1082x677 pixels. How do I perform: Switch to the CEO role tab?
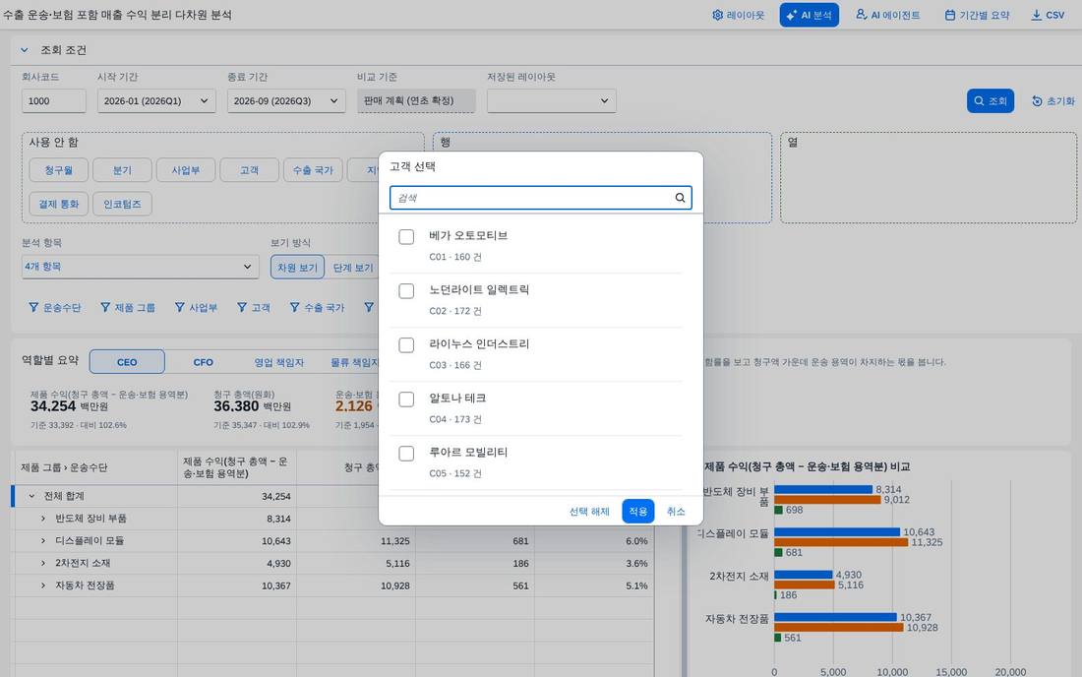[x=127, y=361]
